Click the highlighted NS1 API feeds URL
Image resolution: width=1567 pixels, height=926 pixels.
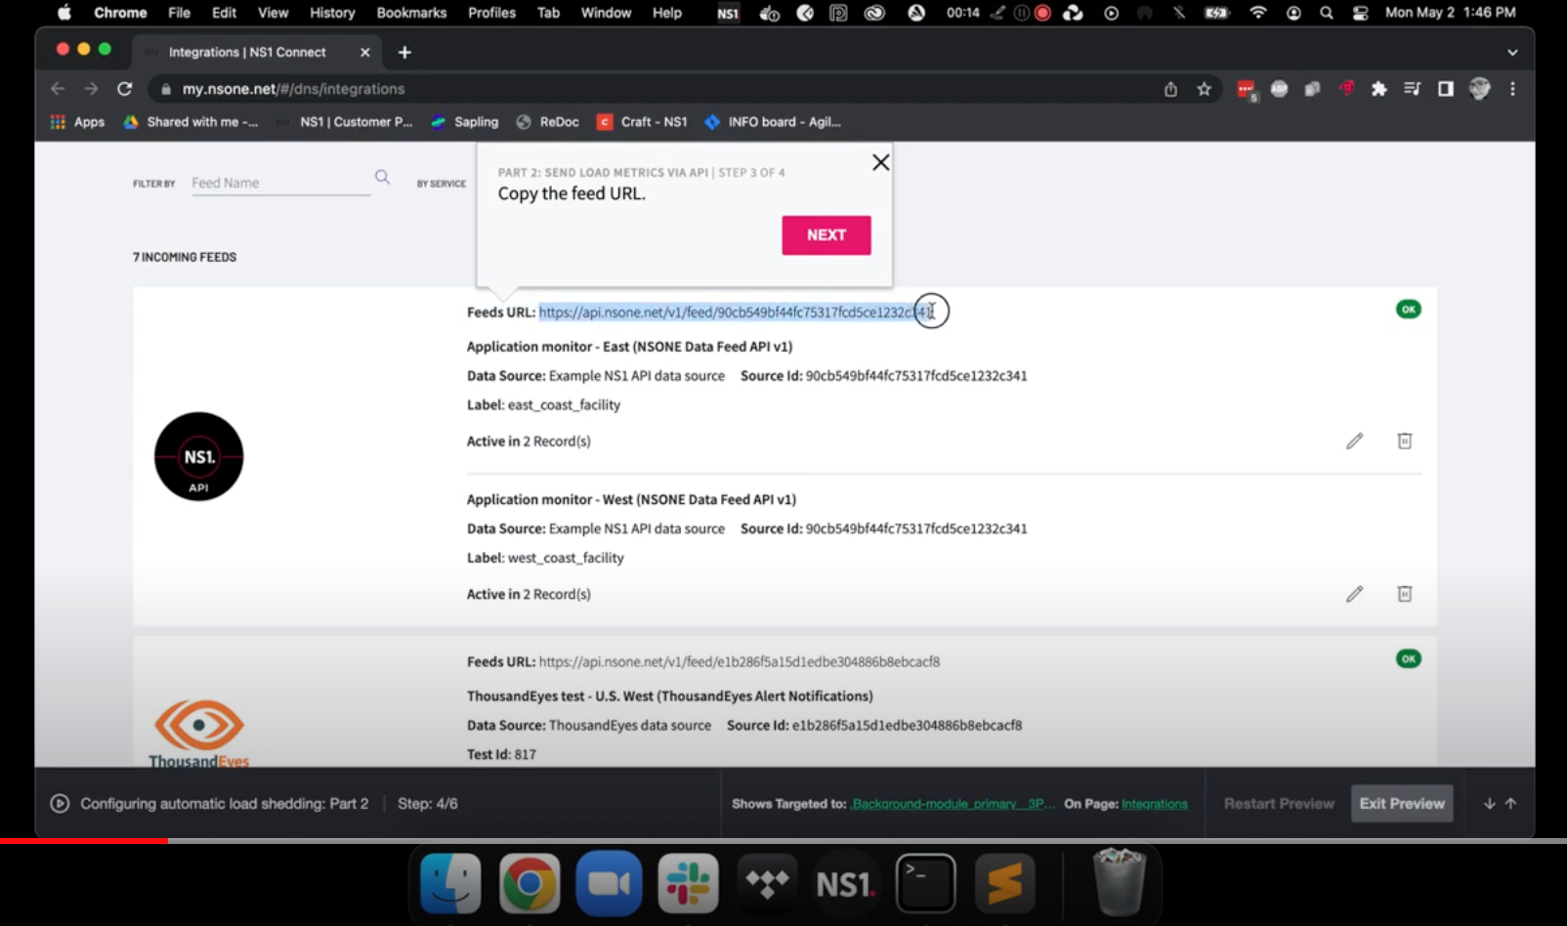(x=737, y=313)
